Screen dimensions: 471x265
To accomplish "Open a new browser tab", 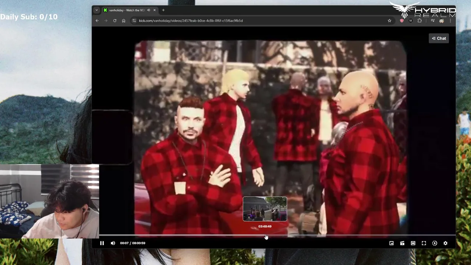I will coord(163,10).
